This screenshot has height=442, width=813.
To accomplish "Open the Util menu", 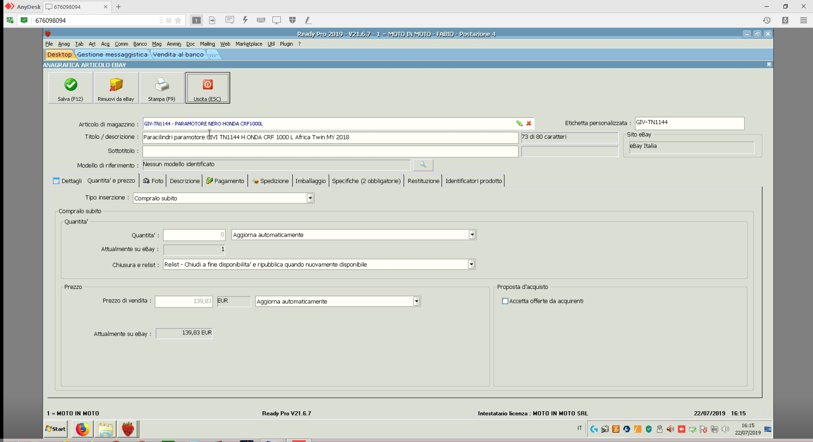I will tap(271, 44).
